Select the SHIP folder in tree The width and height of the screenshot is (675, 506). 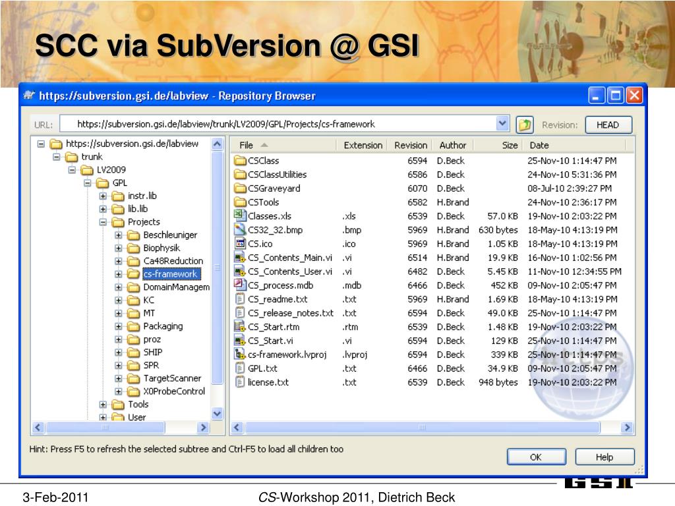153,352
